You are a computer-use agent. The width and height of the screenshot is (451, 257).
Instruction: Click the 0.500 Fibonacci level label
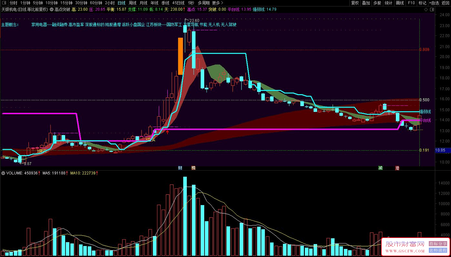pyautogui.click(x=424, y=100)
